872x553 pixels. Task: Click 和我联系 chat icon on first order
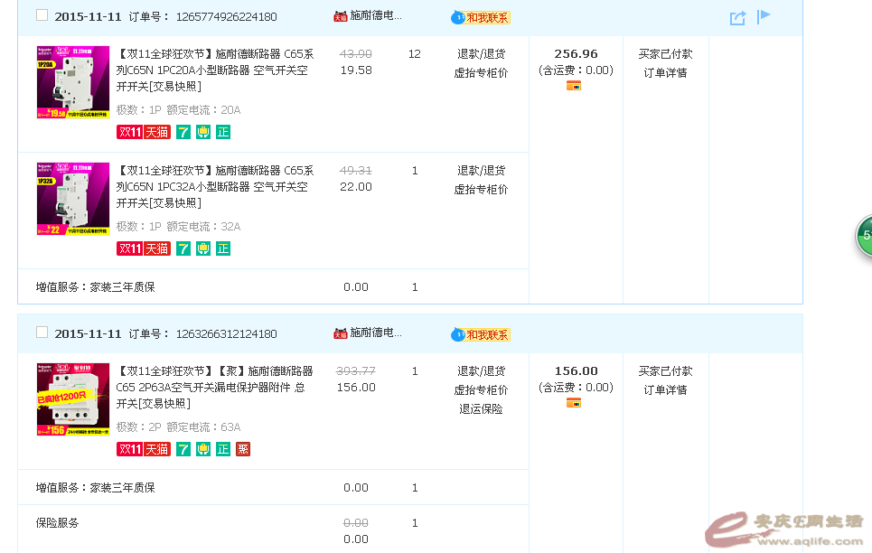click(481, 17)
